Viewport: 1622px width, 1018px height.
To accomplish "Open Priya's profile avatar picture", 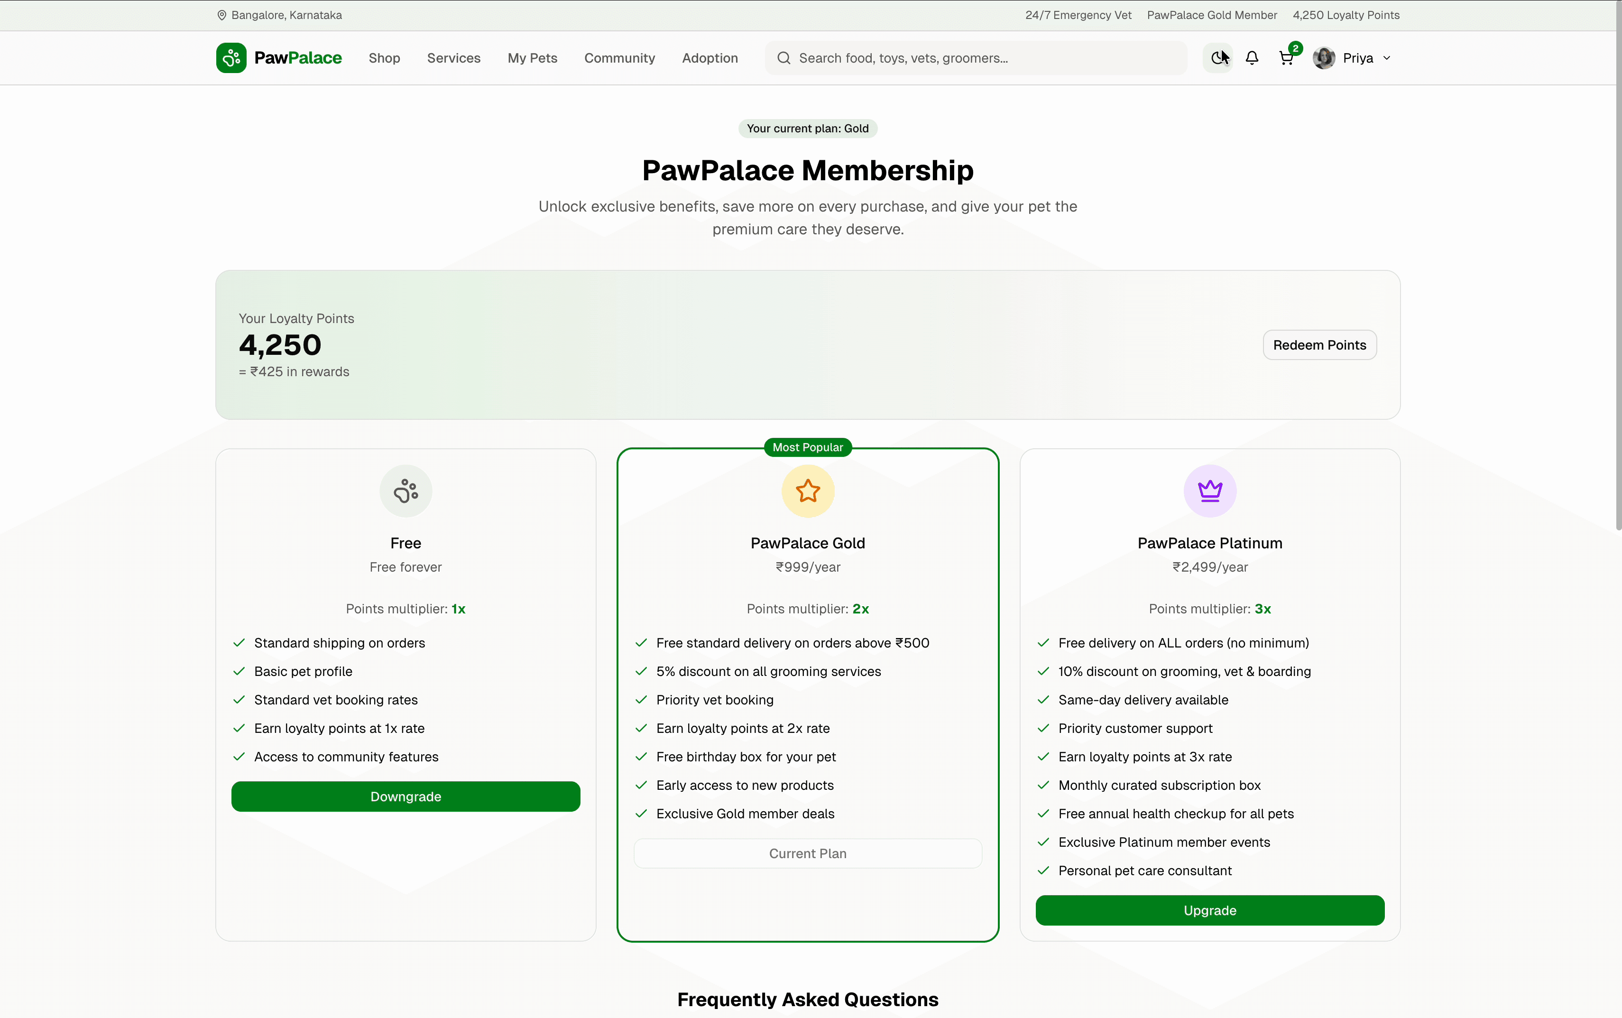I will click(x=1323, y=58).
